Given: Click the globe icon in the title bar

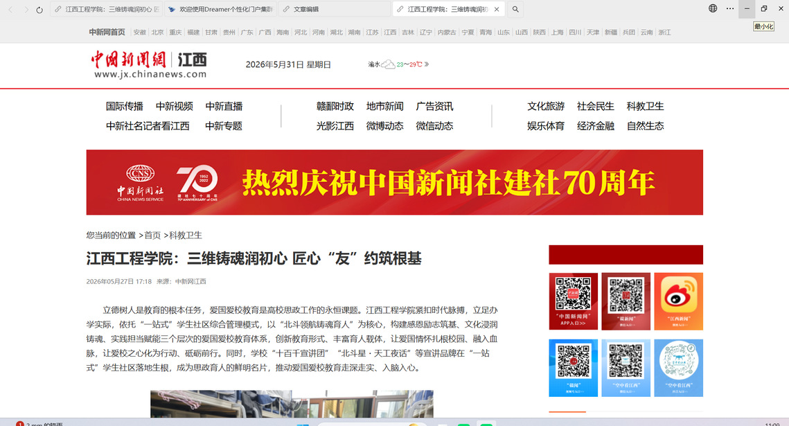Looking at the screenshot, I should click(x=713, y=8).
